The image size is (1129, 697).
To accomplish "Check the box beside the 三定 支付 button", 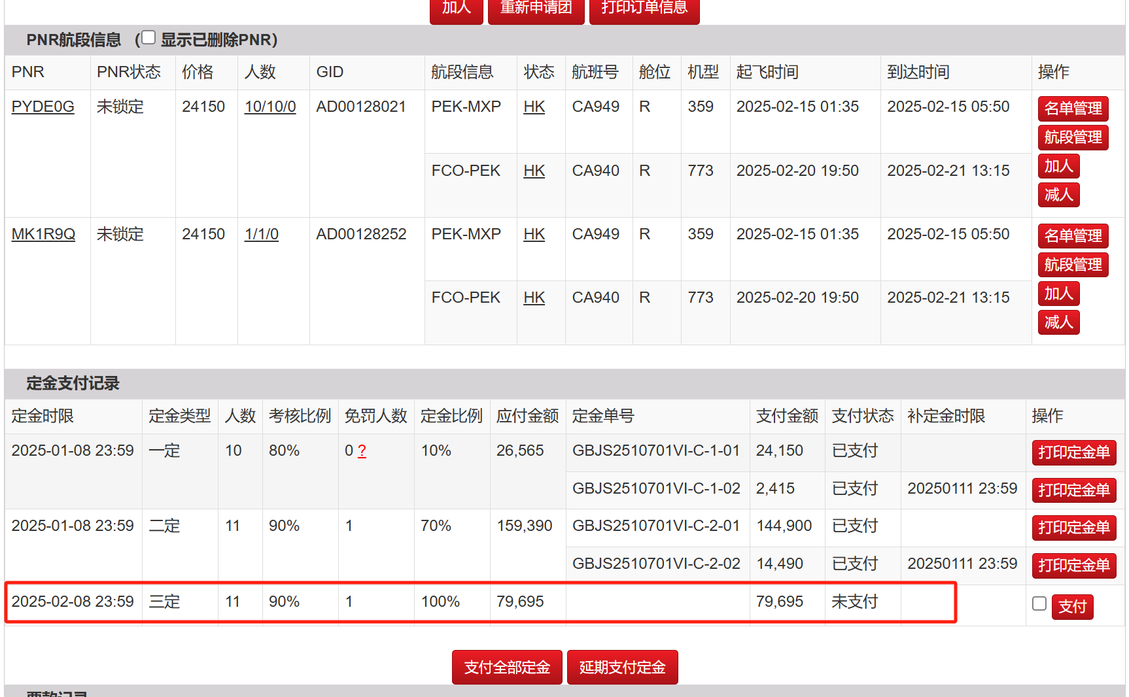I will coord(1039,603).
